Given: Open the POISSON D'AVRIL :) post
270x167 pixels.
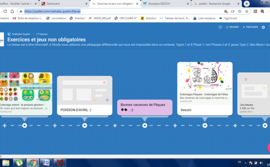Looking at the screenshot, I should coord(85,96).
